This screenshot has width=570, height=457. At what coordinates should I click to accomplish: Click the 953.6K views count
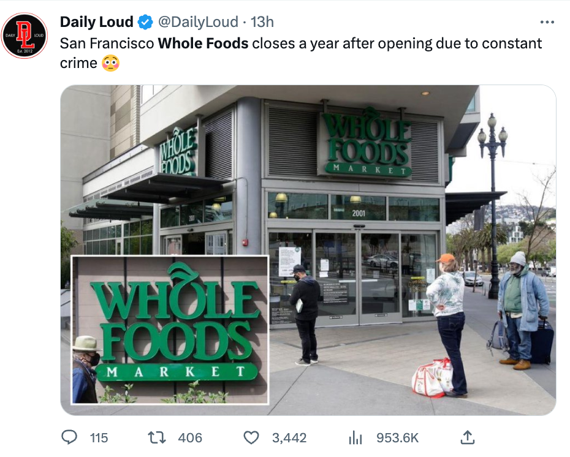pyautogui.click(x=398, y=438)
